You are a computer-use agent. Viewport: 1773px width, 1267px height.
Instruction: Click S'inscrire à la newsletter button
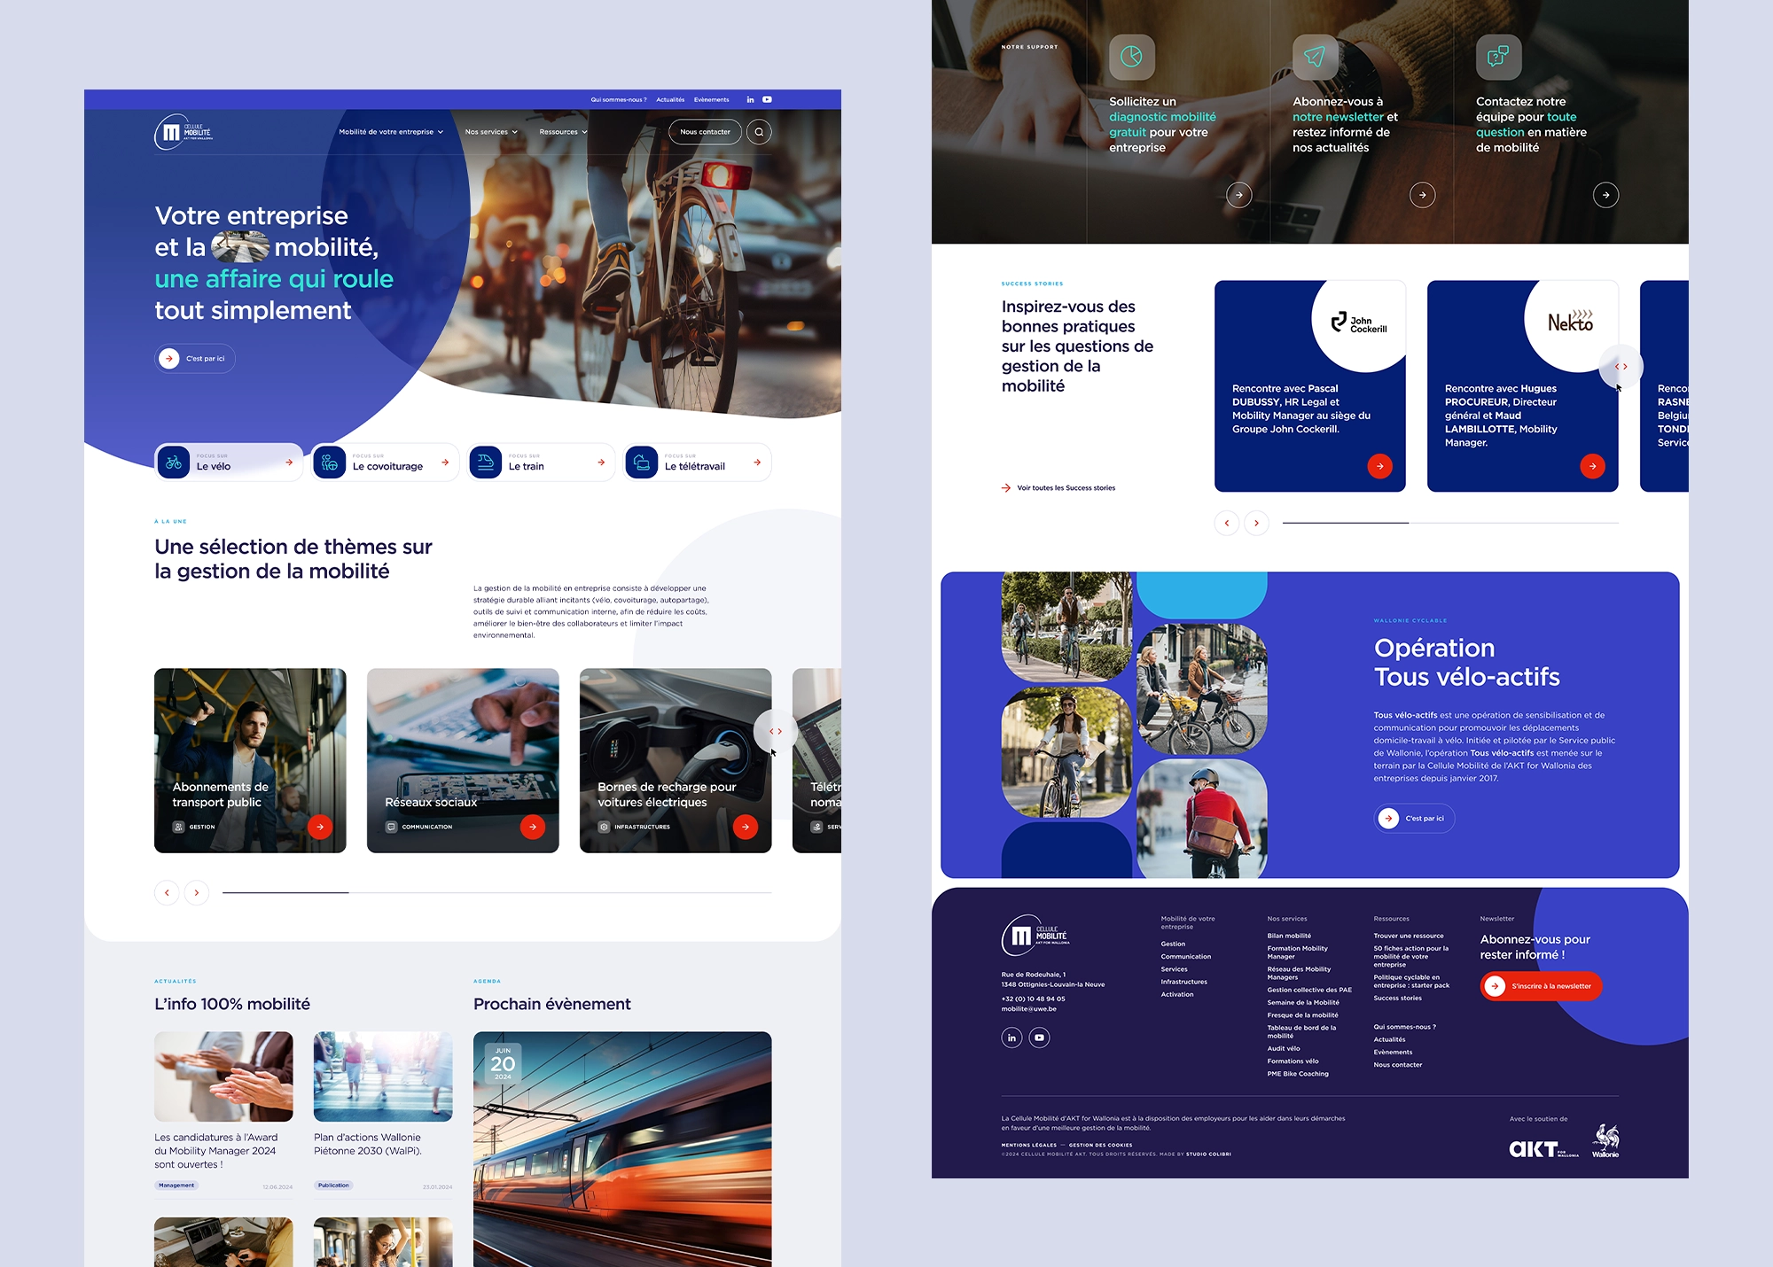click(x=1541, y=986)
